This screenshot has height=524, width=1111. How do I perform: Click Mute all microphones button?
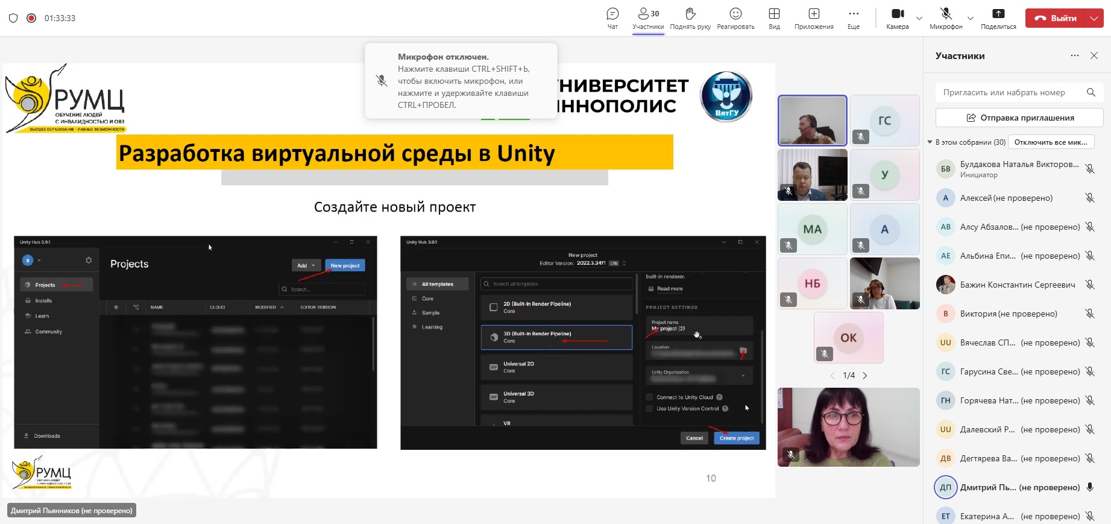pos(1051,142)
